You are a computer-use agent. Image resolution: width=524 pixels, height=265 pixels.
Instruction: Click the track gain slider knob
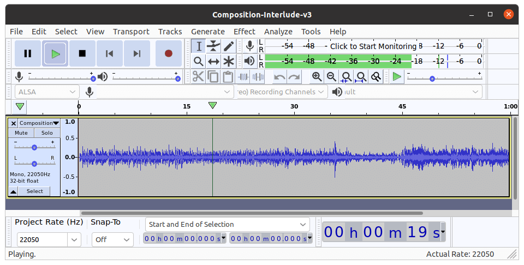[34, 147]
